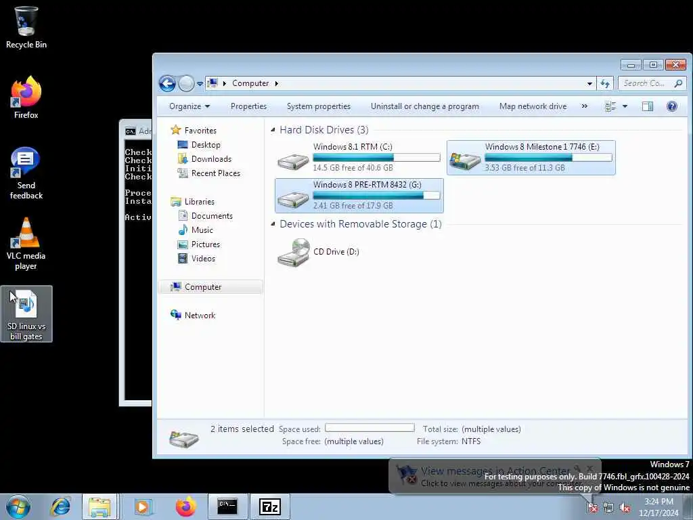Click '14.5 GB free of 40.6 GB' text
Screen dimensions: 693x520
click(353, 168)
